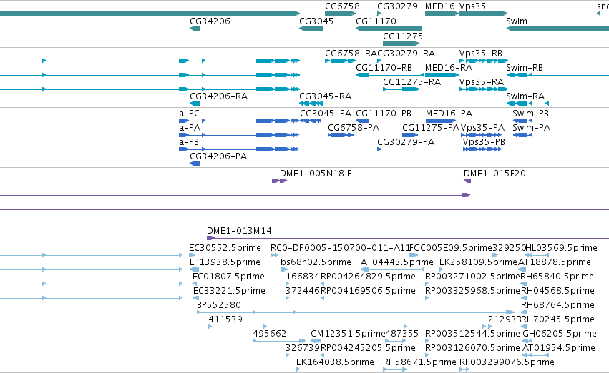Viewport: 609px width, 373px height.
Task: Click protein CG6758-PA label
Action: [x=354, y=129]
